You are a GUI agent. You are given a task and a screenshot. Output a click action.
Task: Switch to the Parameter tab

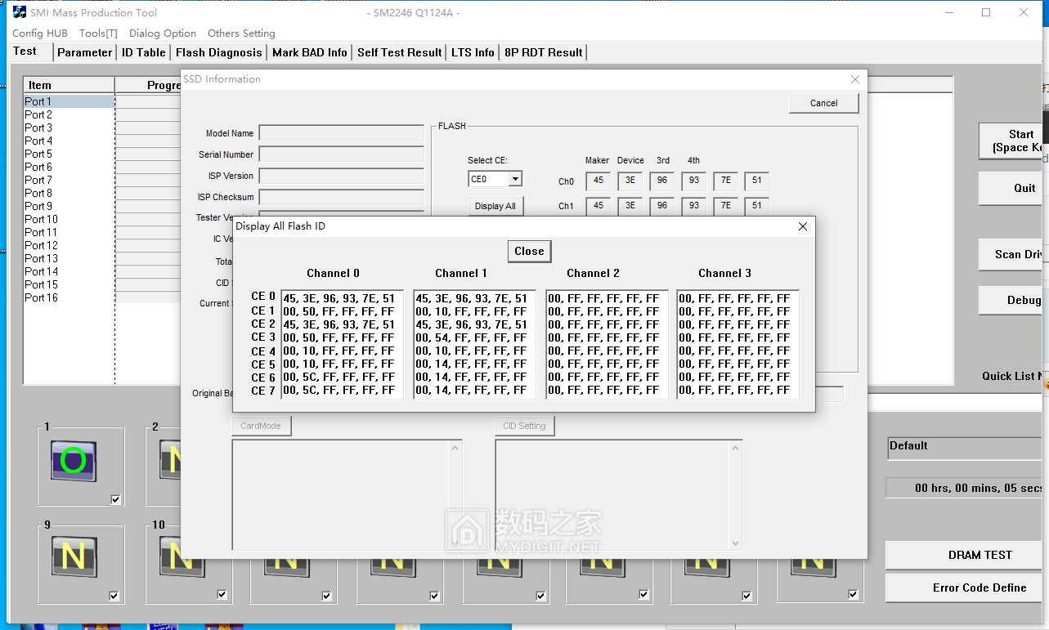tap(84, 52)
